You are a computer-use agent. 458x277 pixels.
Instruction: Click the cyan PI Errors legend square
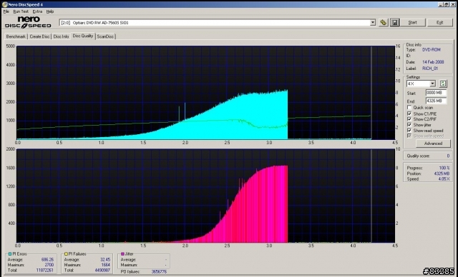click(x=9, y=254)
